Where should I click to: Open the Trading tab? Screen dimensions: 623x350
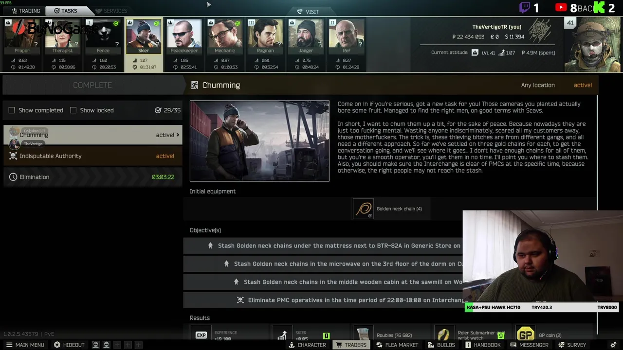[25, 11]
